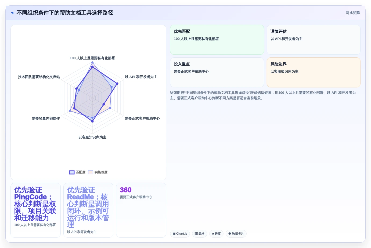
Task: Click the 360 stat value
Action: (x=126, y=190)
